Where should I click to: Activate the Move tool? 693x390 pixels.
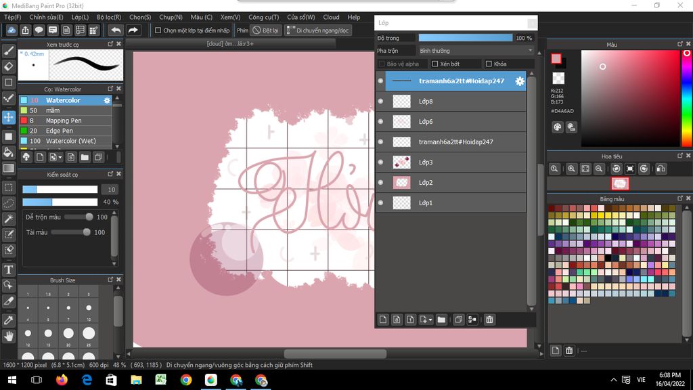[x=8, y=117]
